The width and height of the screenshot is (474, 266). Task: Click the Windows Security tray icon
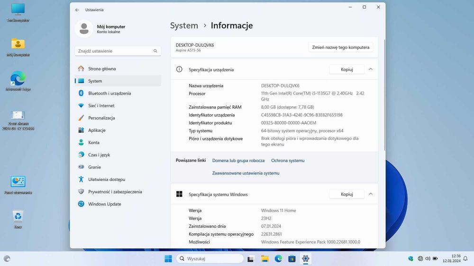[x=410, y=258]
